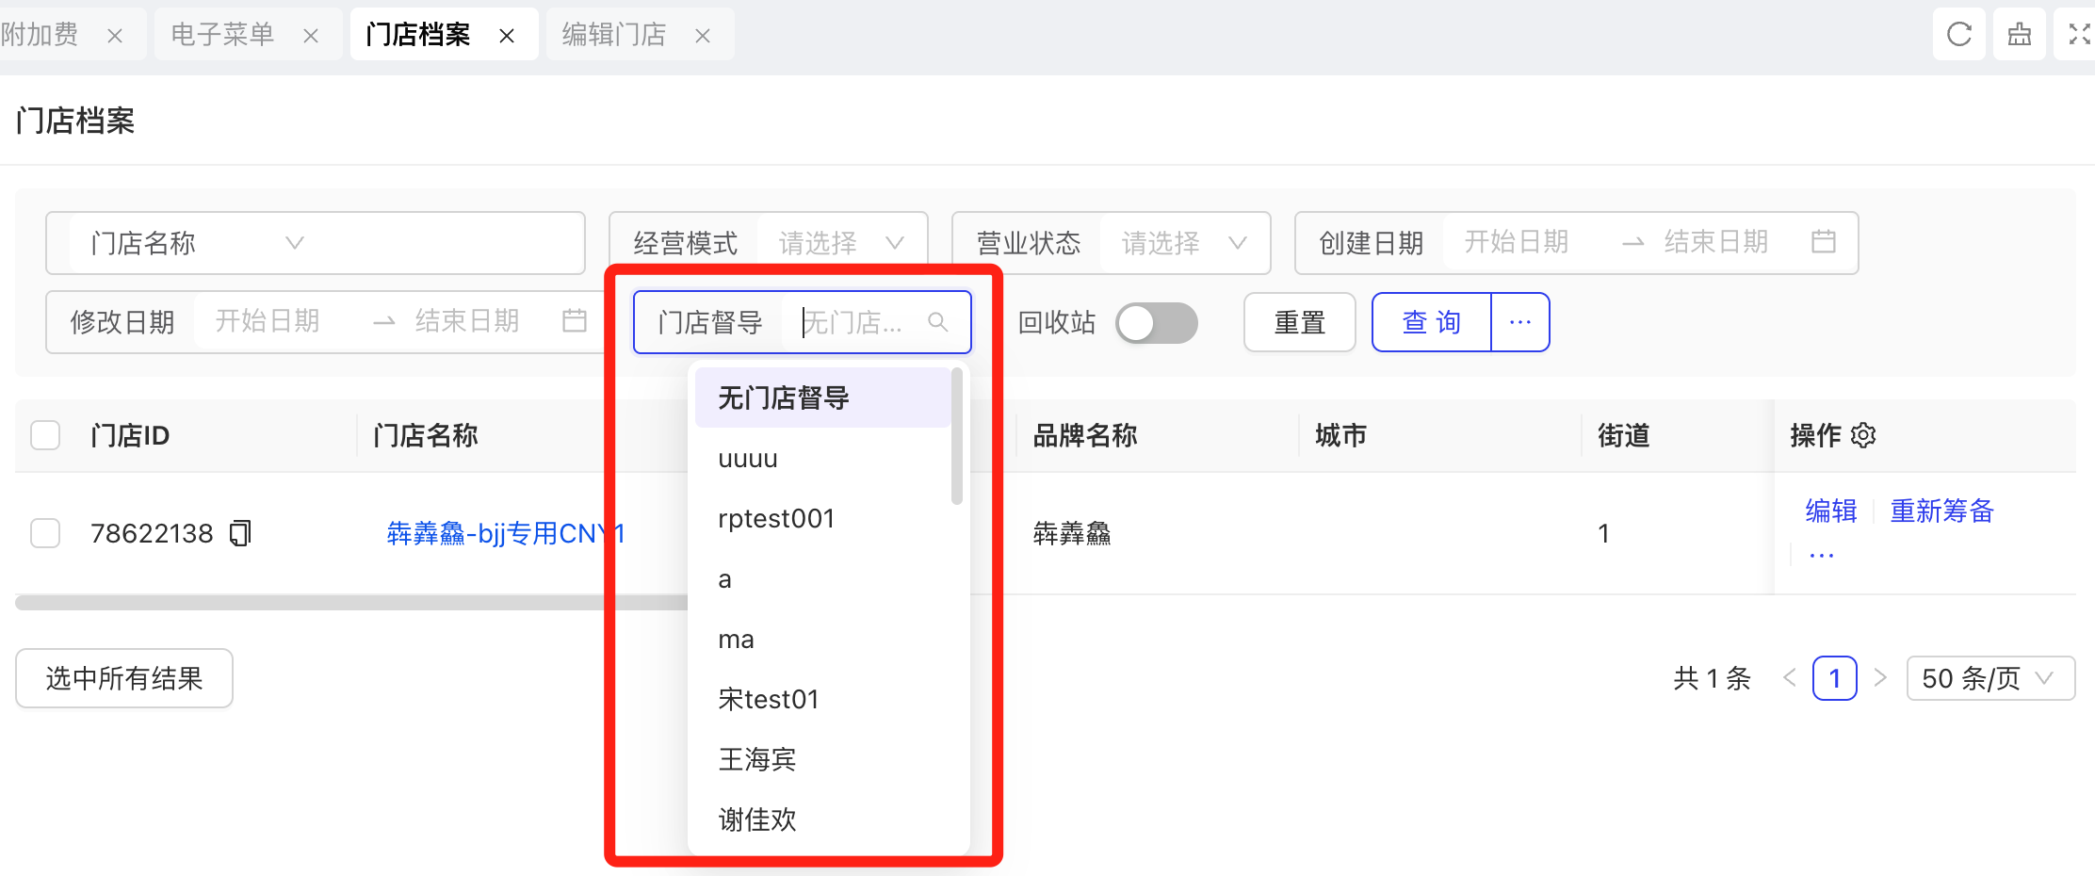The height and width of the screenshot is (876, 2095).
Task: Choose rptest001 from the supervisor list
Action: [x=776, y=519]
